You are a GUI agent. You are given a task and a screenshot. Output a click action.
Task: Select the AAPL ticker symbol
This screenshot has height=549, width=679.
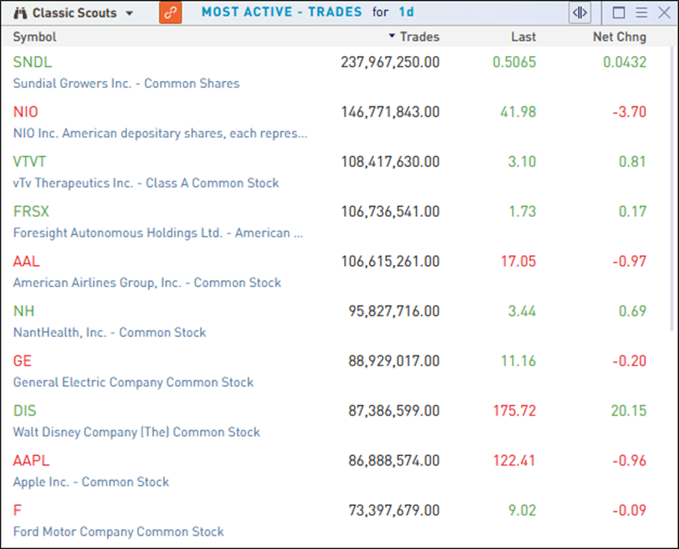click(31, 461)
